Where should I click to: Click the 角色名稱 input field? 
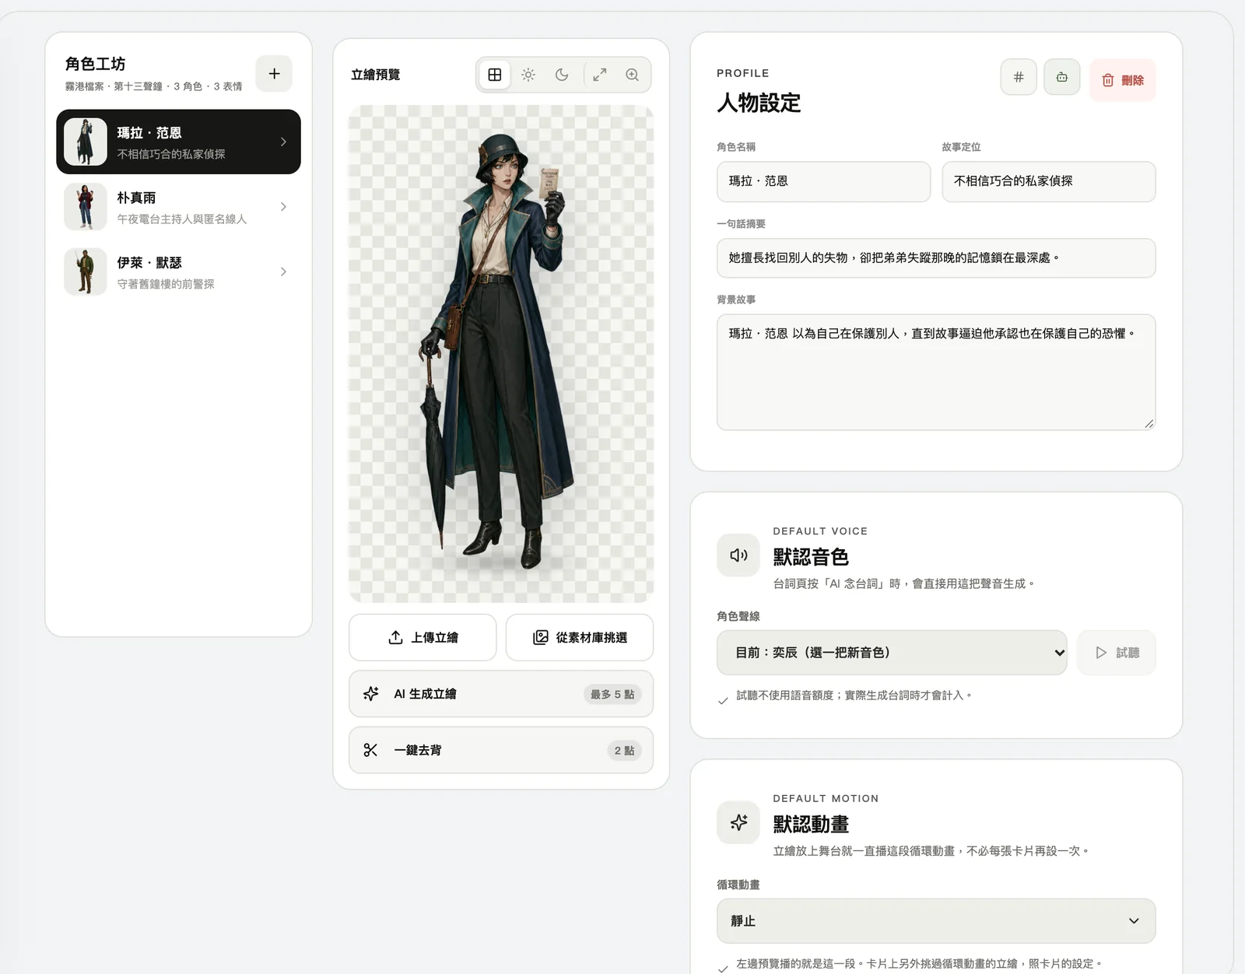tap(823, 181)
